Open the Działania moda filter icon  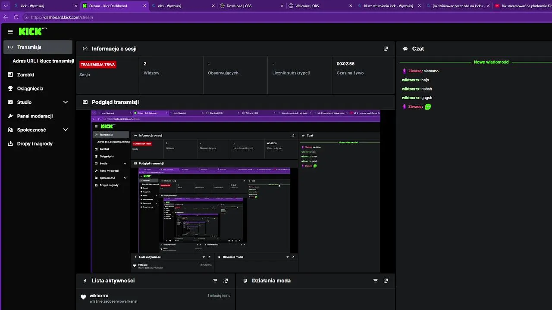click(375, 281)
